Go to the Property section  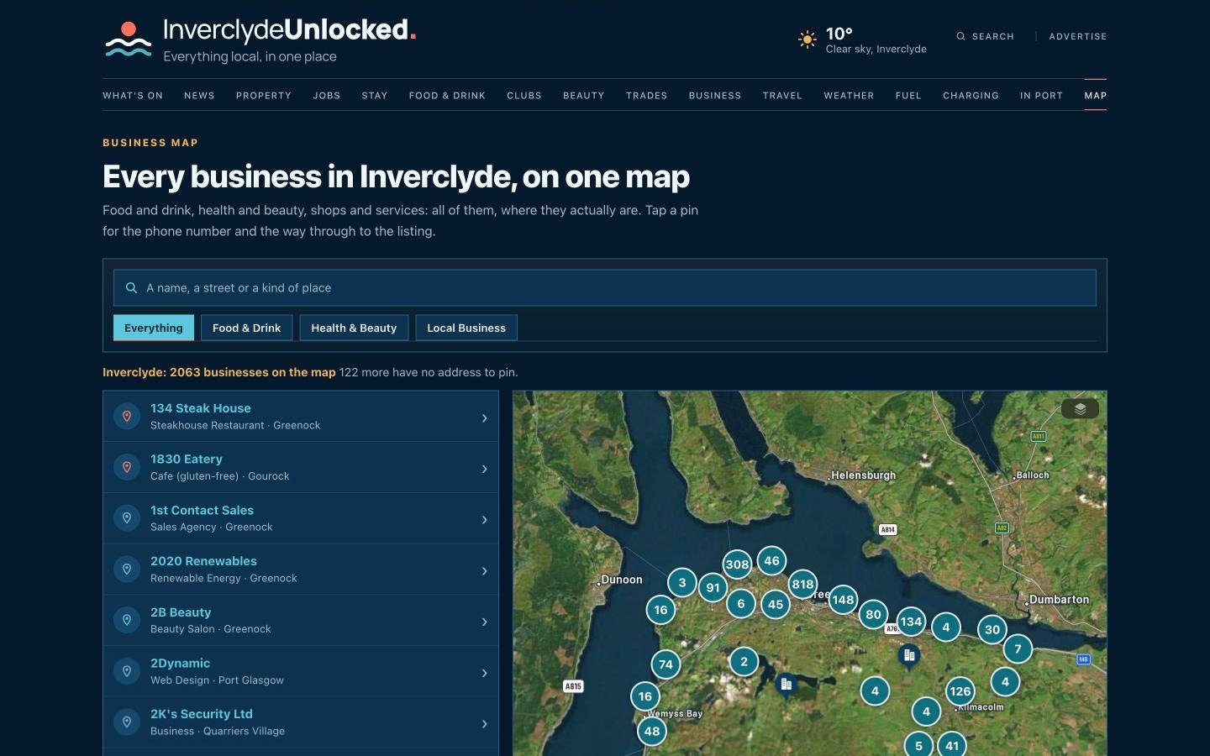[264, 96]
